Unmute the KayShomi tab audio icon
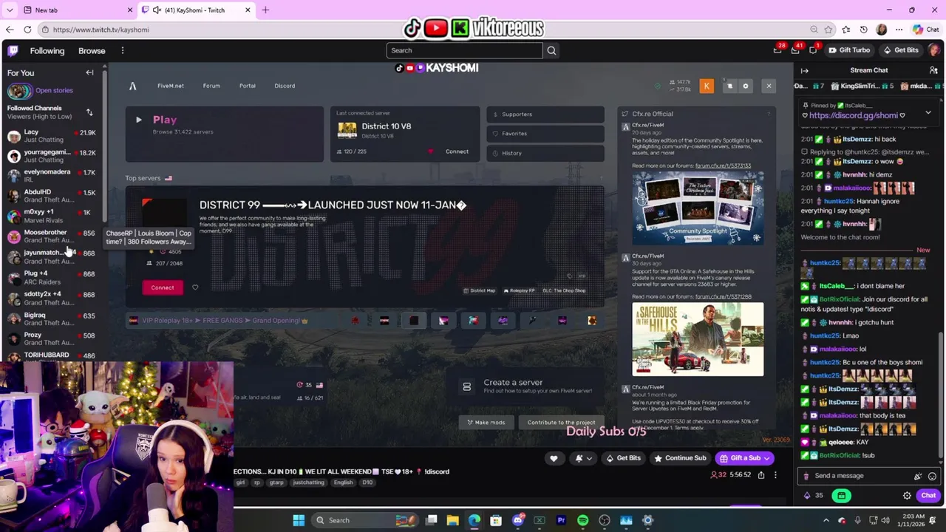Image resolution: width=946 pixels, height=532 pixels. click(157, 10)
